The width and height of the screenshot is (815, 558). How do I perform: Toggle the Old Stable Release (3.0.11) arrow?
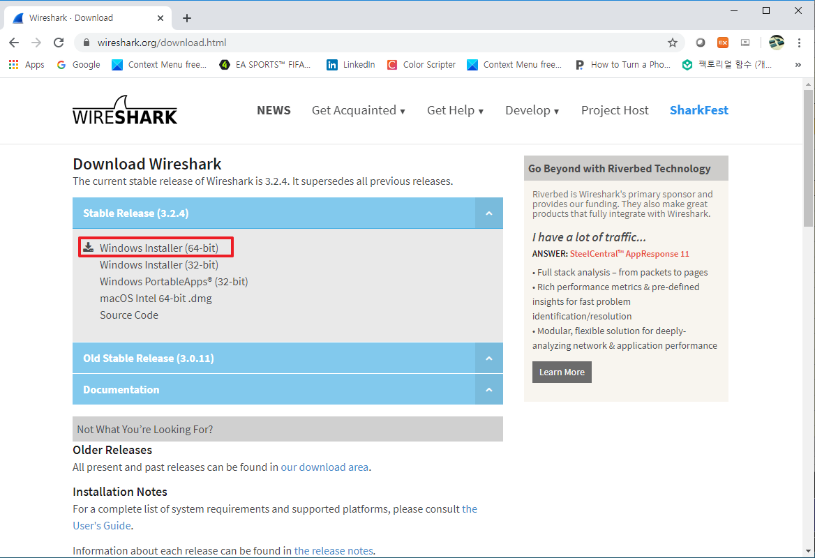click(x=489, y=358)
